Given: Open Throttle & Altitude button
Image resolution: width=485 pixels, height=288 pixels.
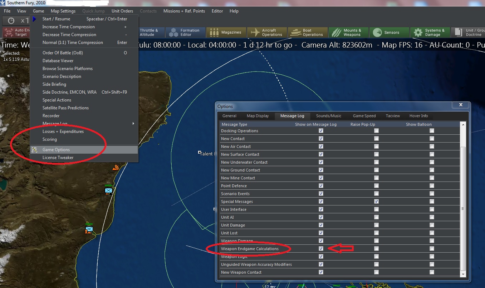Looking at the screenshot, I should pyautogui.click(x=151, y=33).
